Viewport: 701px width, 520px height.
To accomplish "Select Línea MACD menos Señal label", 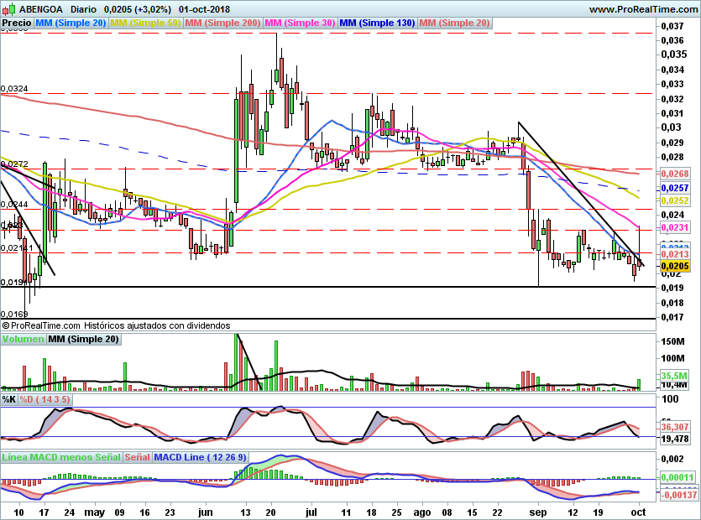I will pos(61,457).
